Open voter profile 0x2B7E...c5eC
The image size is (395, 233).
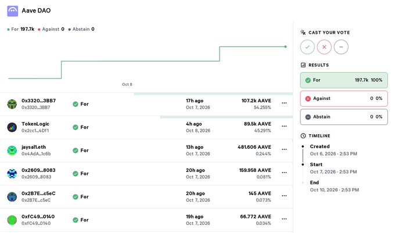point(38,193)
